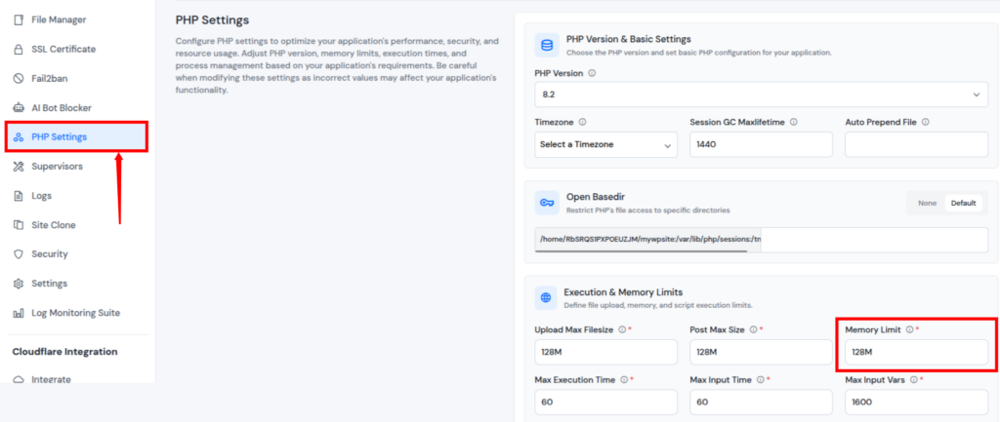The height and width of the screenshot is (422, 1000).
Task: Open Fail2ban from the sidebar
Action: (49, 78)
